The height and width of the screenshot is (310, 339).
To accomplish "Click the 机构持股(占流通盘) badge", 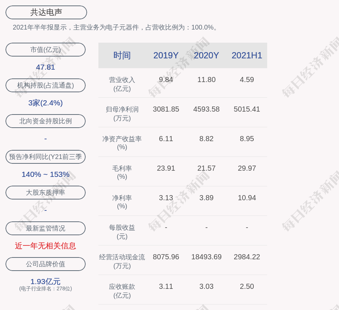I will click(x=46, y=85).
